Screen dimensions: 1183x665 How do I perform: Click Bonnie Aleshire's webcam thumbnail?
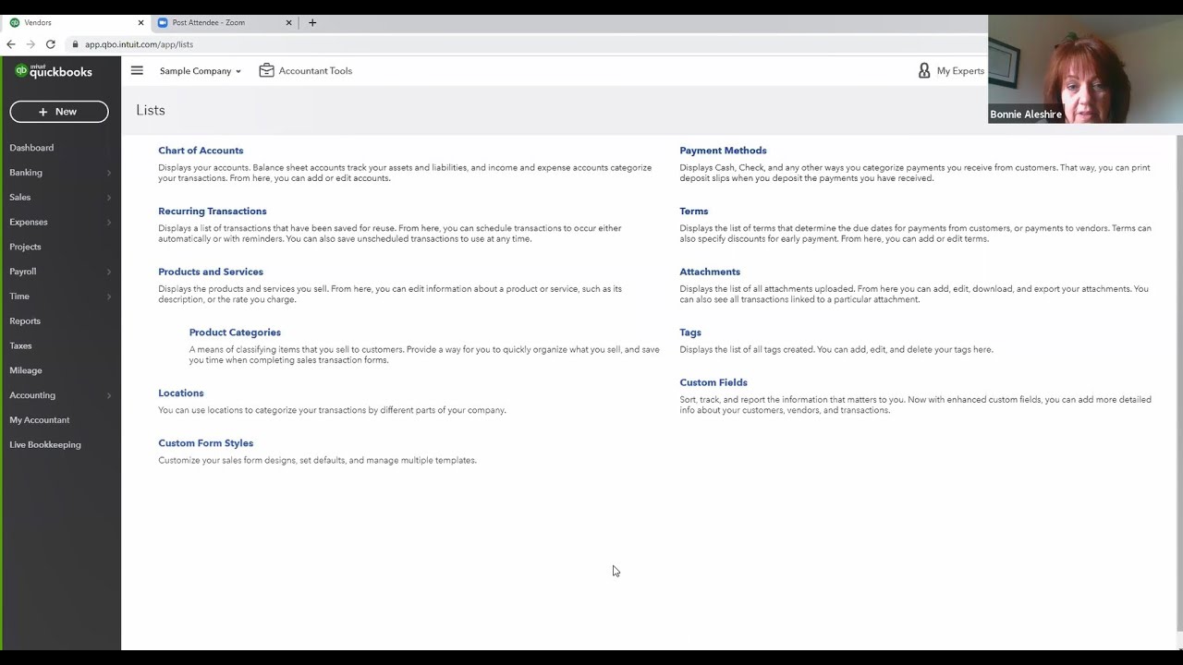1085,69
